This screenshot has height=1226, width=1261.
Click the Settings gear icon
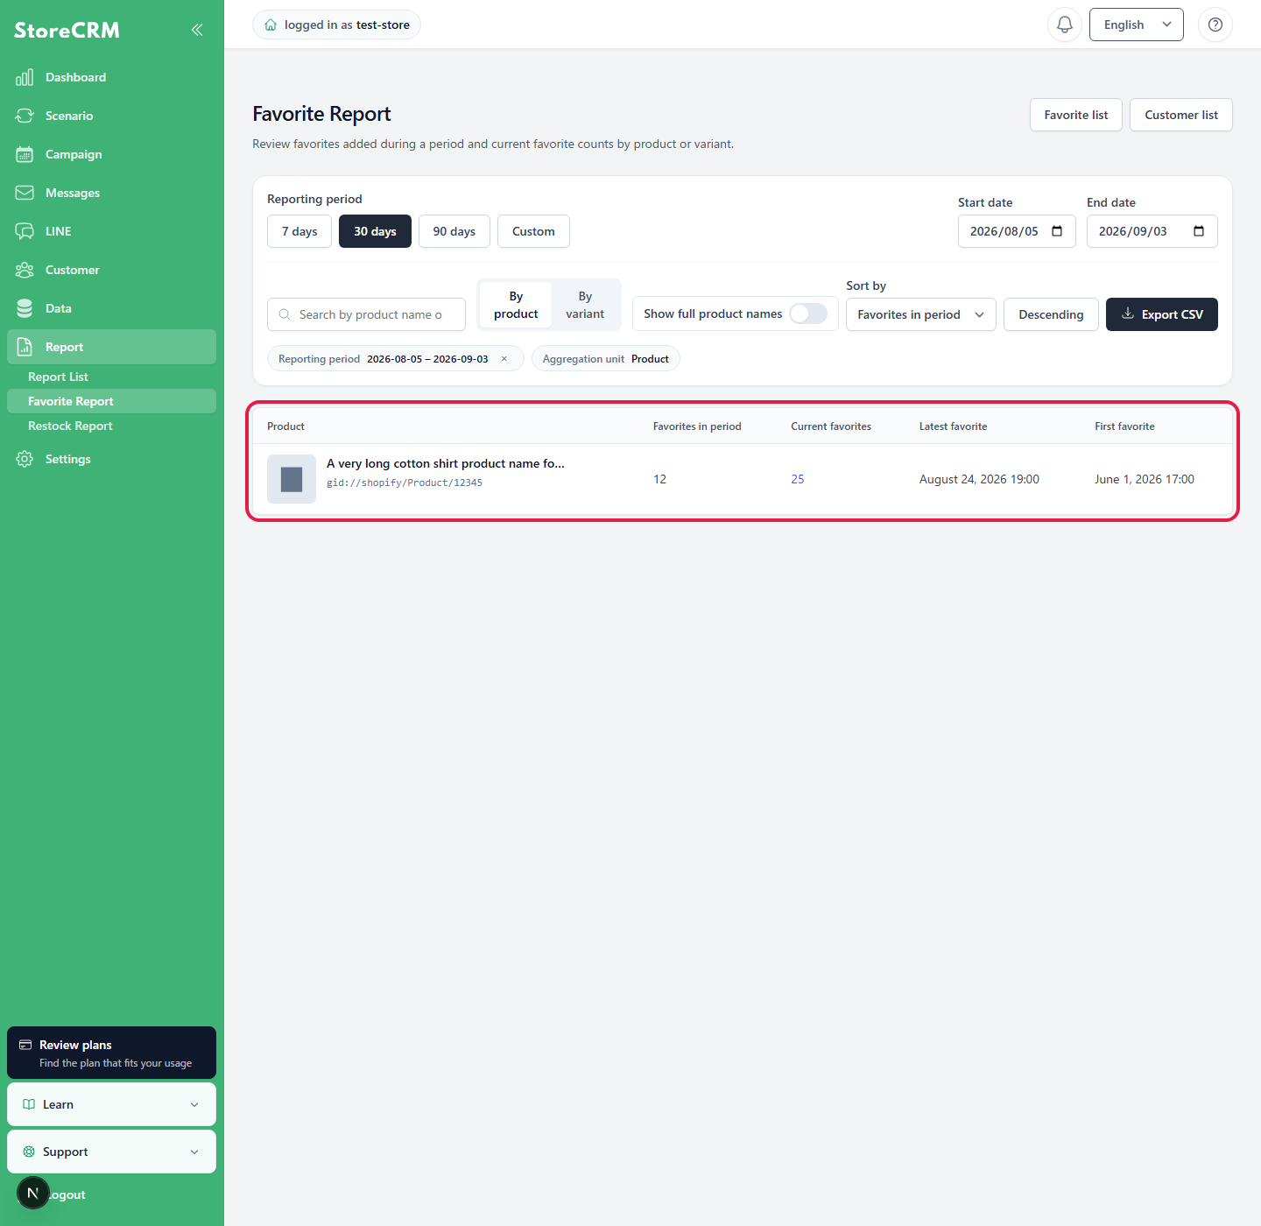25,459
